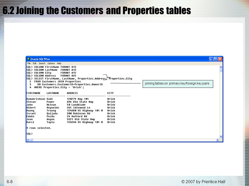The height and width of the screenshot is (186, 249).
Task: Click the last name Tapia
Action: click(51, 122)
